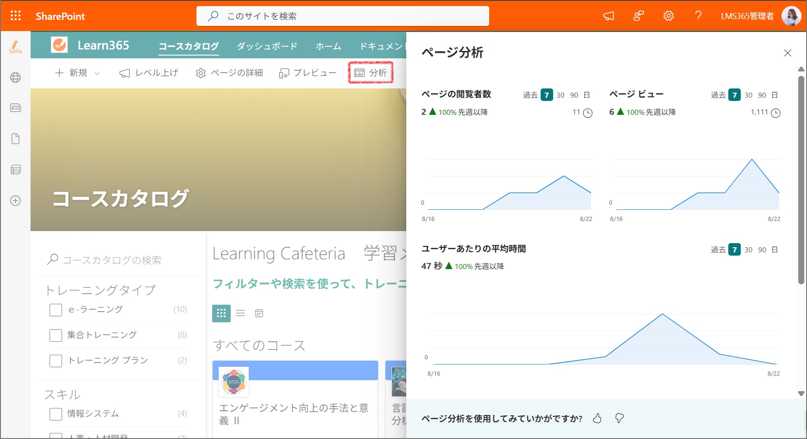This screenshot has height=439, width=807.
Task: Click the Learn365 site logo
Action: click(x=59, y=45)
